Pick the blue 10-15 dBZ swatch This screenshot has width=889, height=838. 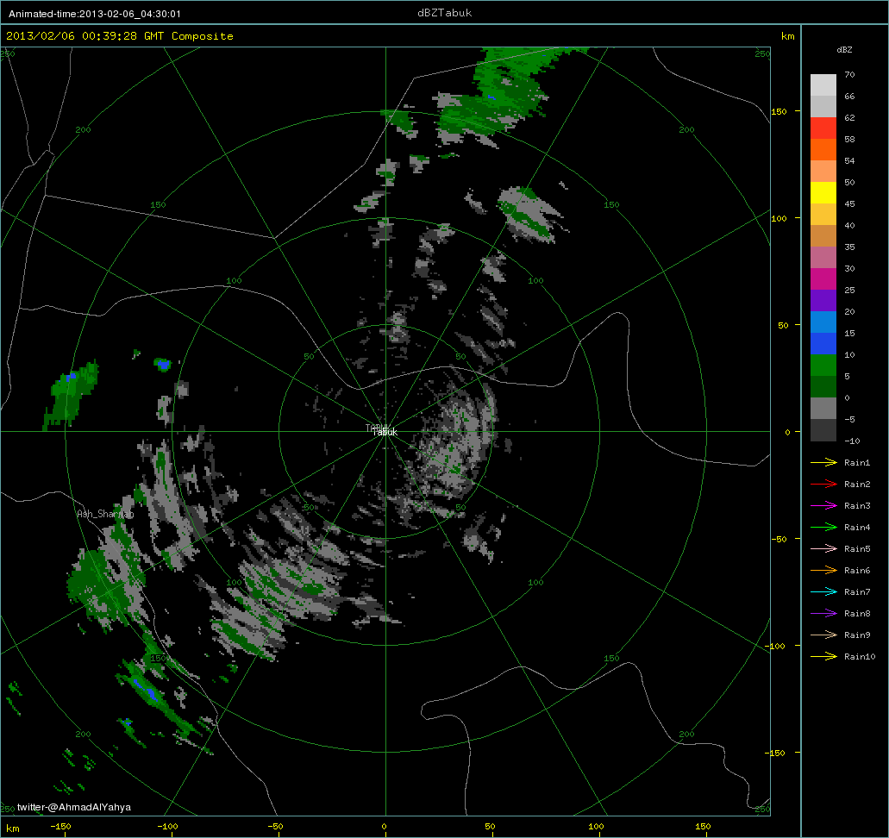coord(823,344)
